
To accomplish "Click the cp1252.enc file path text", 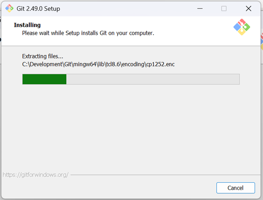I will pyautogui.click(x=98, y=64).
